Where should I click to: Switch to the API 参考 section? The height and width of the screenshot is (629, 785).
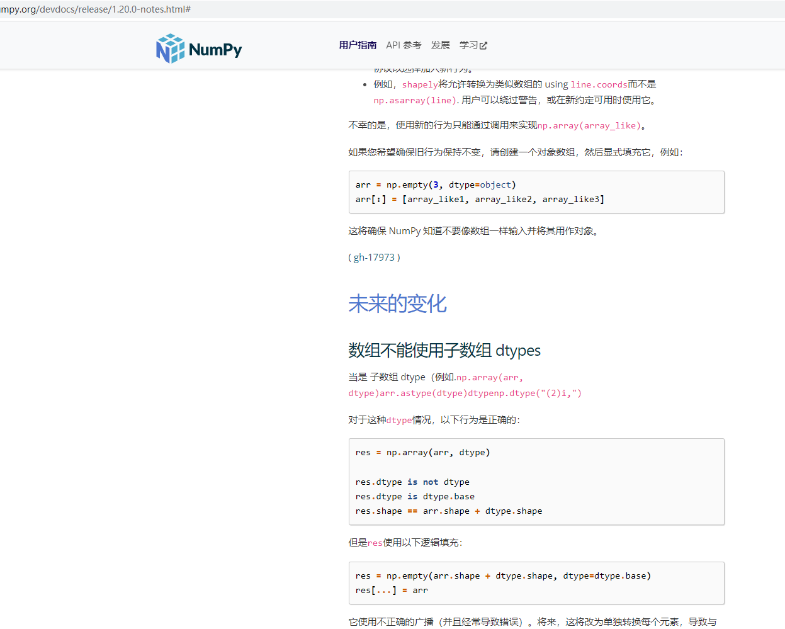[x=404, y=45]
